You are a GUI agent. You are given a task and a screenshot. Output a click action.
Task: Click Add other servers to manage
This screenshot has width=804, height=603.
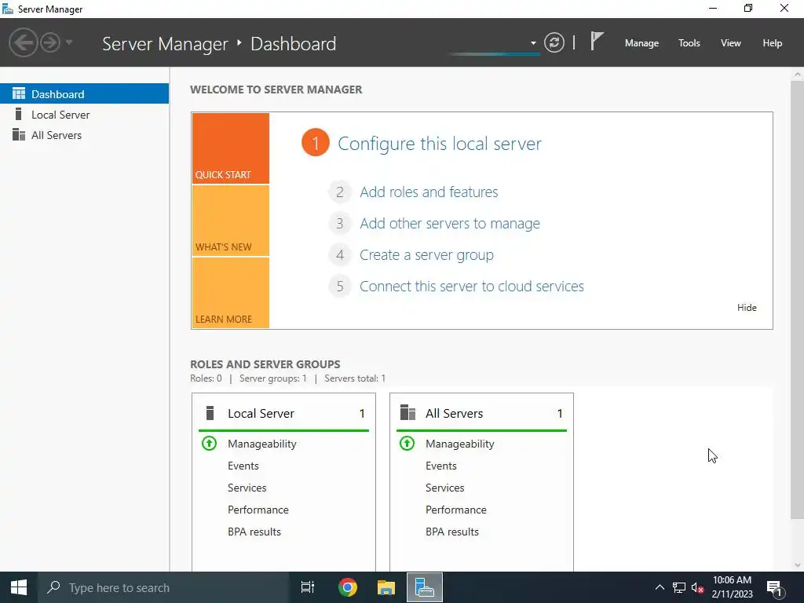[x=450, y=224]
